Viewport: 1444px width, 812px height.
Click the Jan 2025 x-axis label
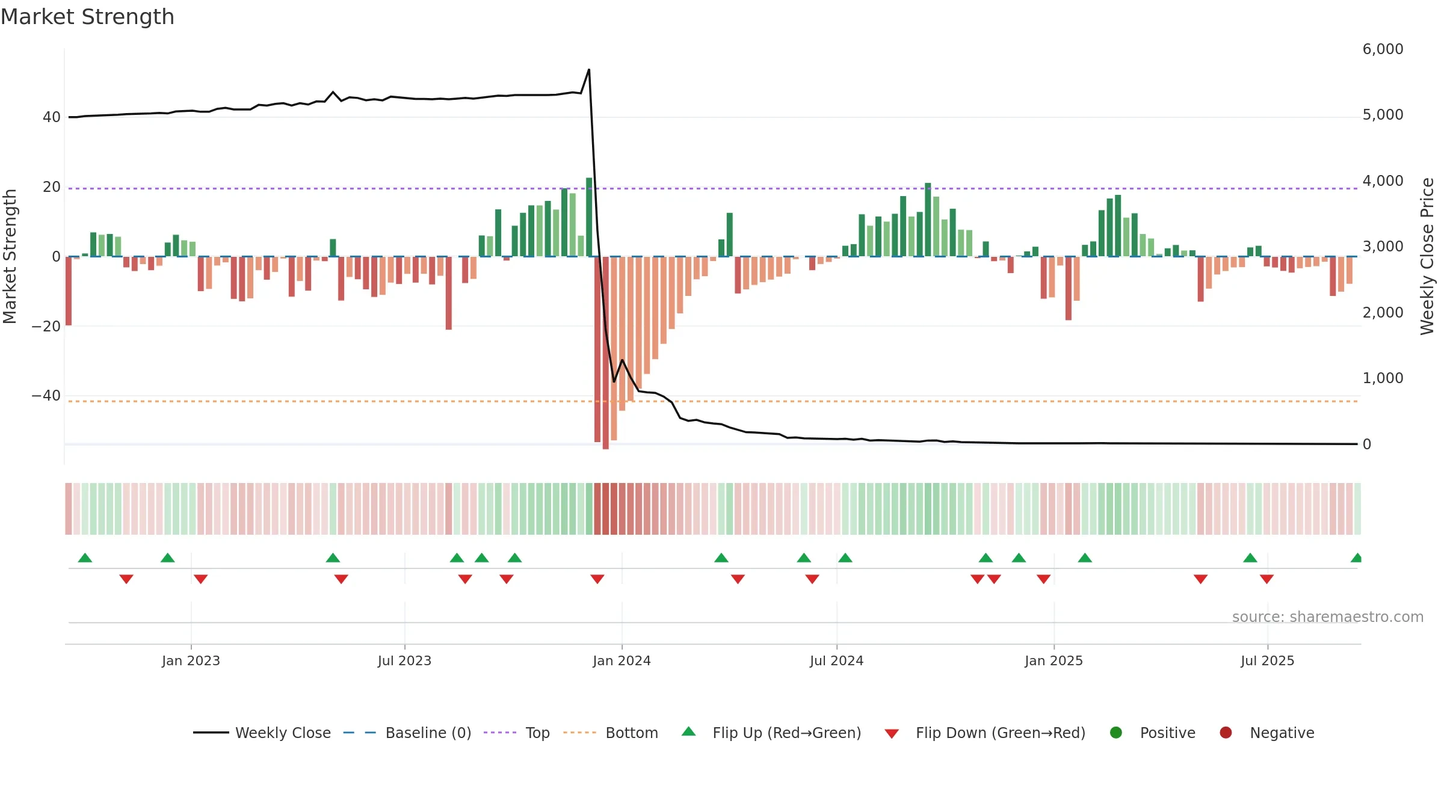point(1054,661)
